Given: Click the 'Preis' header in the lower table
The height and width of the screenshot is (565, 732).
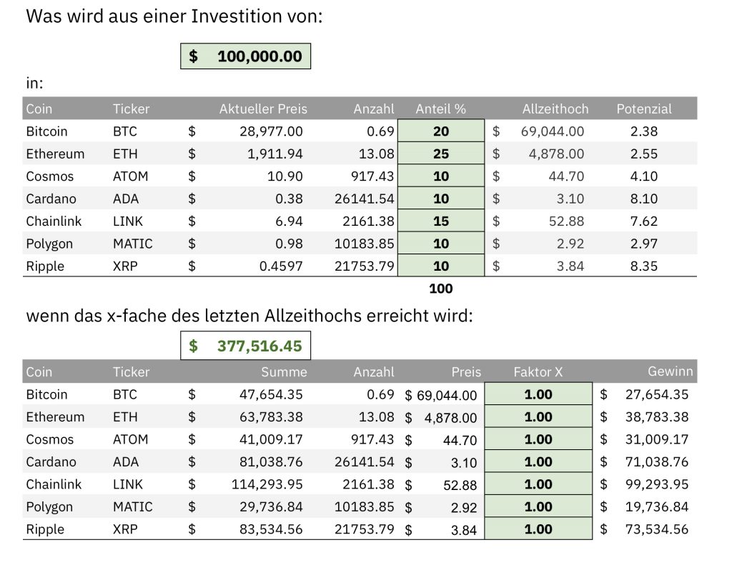Looking at the screenshot, I should coord(466,372).
